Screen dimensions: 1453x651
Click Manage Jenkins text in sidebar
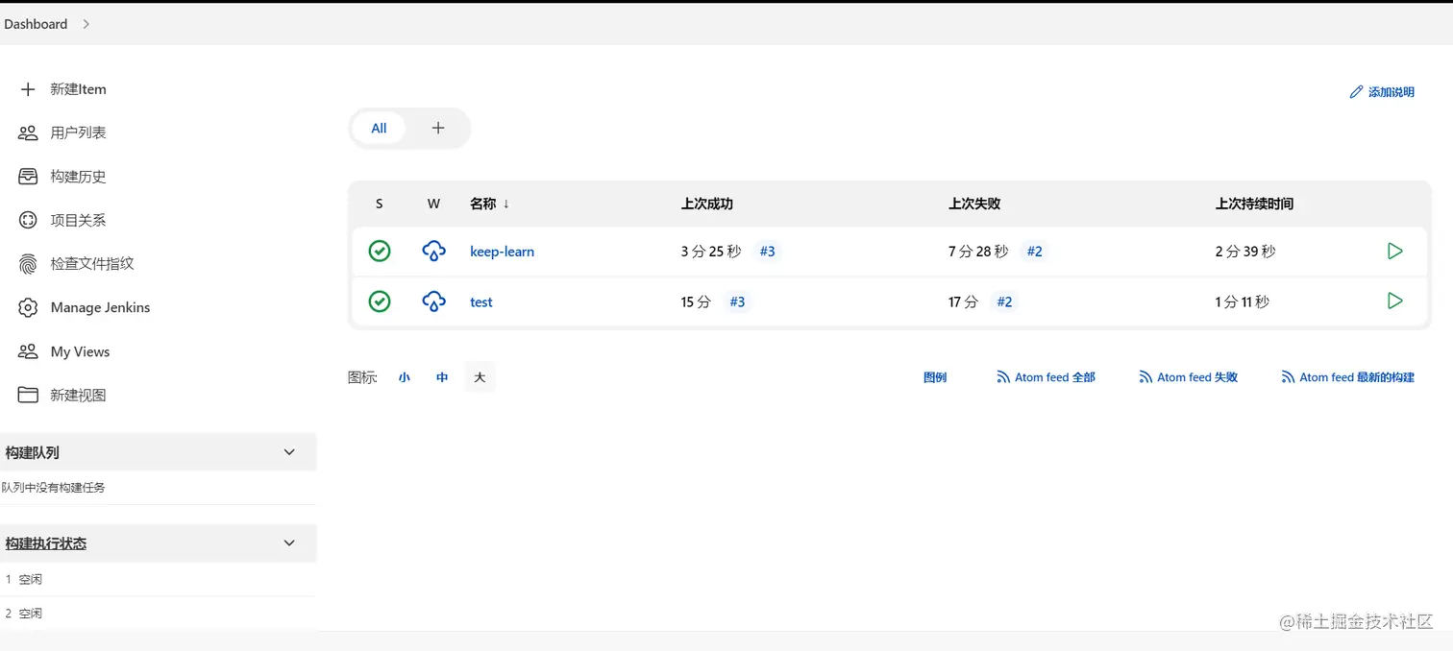click(101, 307)
